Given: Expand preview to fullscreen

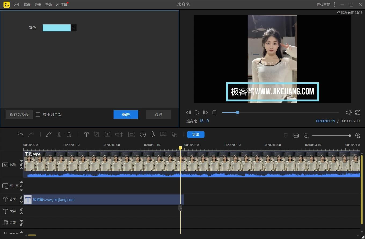Looking at the screenshot, I should [357, 112].
